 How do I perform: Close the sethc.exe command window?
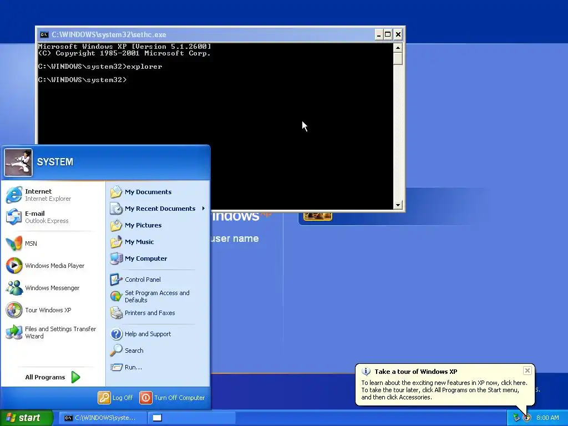point(398,34)
